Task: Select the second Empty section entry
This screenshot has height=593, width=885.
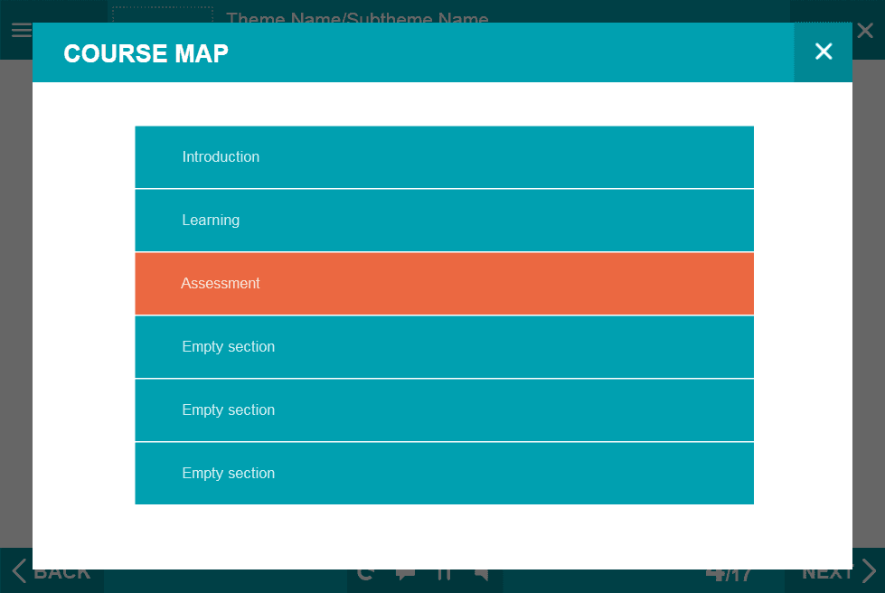Action: tap(444, 410)
